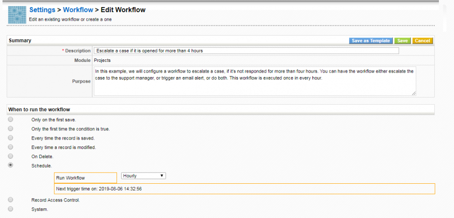Open the Settings breadcrumb link
The image size is (454, 218).
[x=42, y=10]
